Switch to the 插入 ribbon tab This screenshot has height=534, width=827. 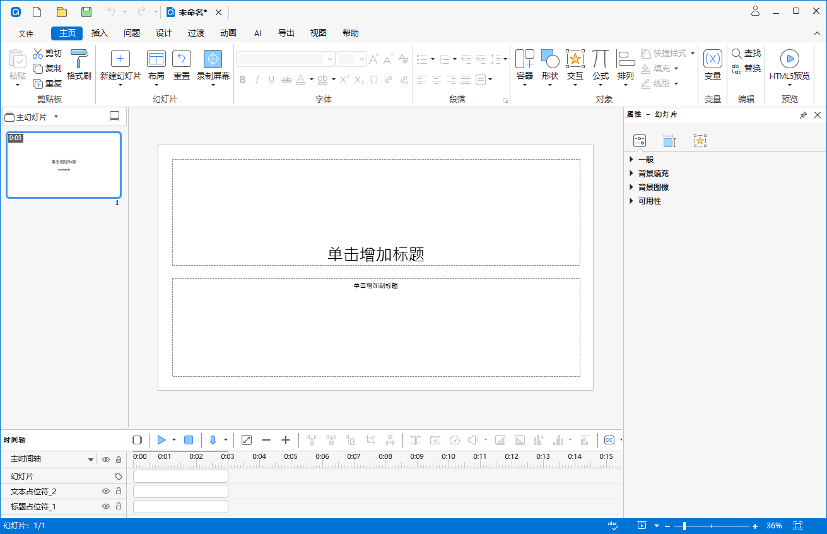[99, 33]
